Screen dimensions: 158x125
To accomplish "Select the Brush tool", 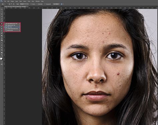I will point(2,26).
